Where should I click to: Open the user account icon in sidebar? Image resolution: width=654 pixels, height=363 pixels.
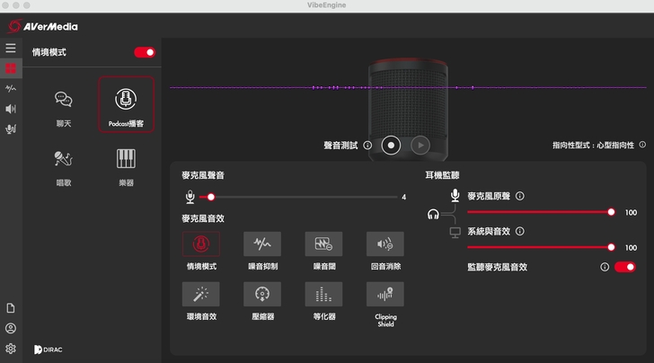(11, 328)
